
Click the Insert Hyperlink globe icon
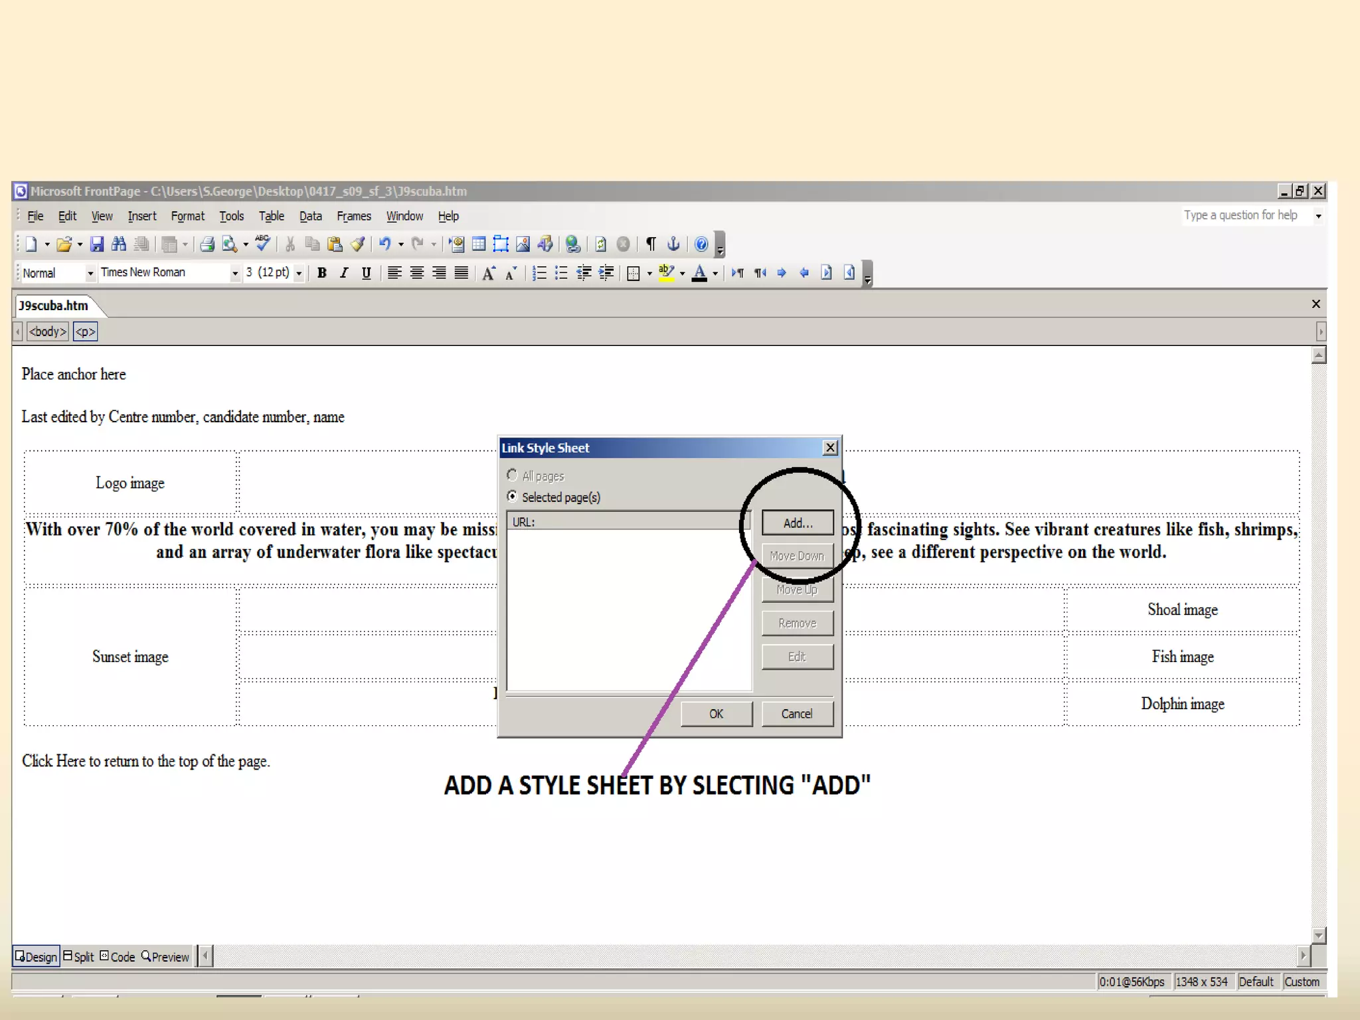click(572, 244)
